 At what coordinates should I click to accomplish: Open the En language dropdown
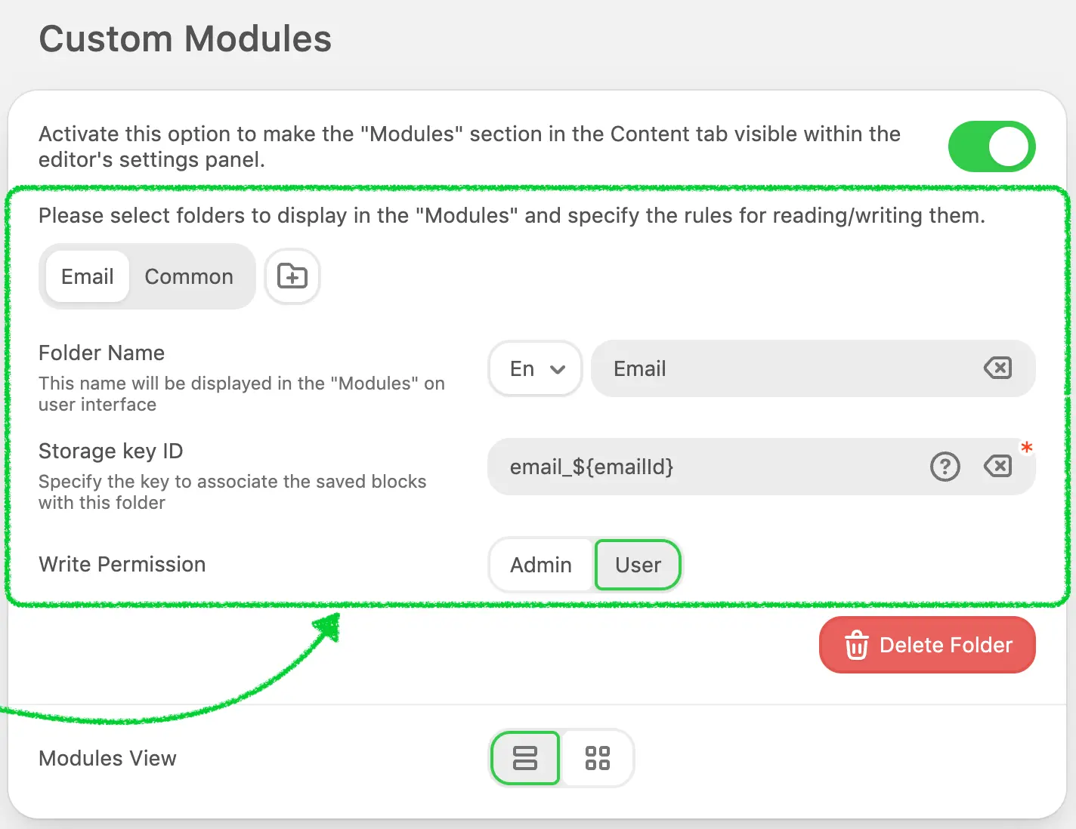[535, 369]
